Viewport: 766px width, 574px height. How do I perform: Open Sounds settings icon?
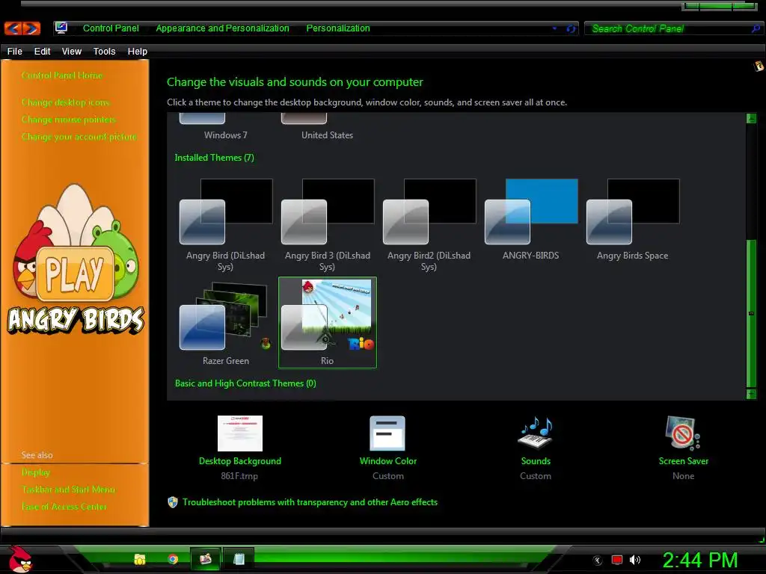[x=536, y=432]
